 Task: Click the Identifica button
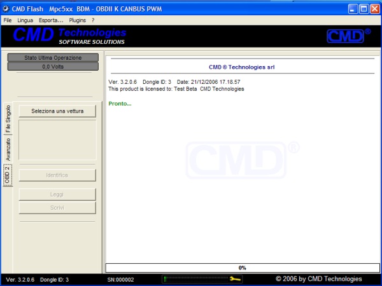(x=57, y=175)
